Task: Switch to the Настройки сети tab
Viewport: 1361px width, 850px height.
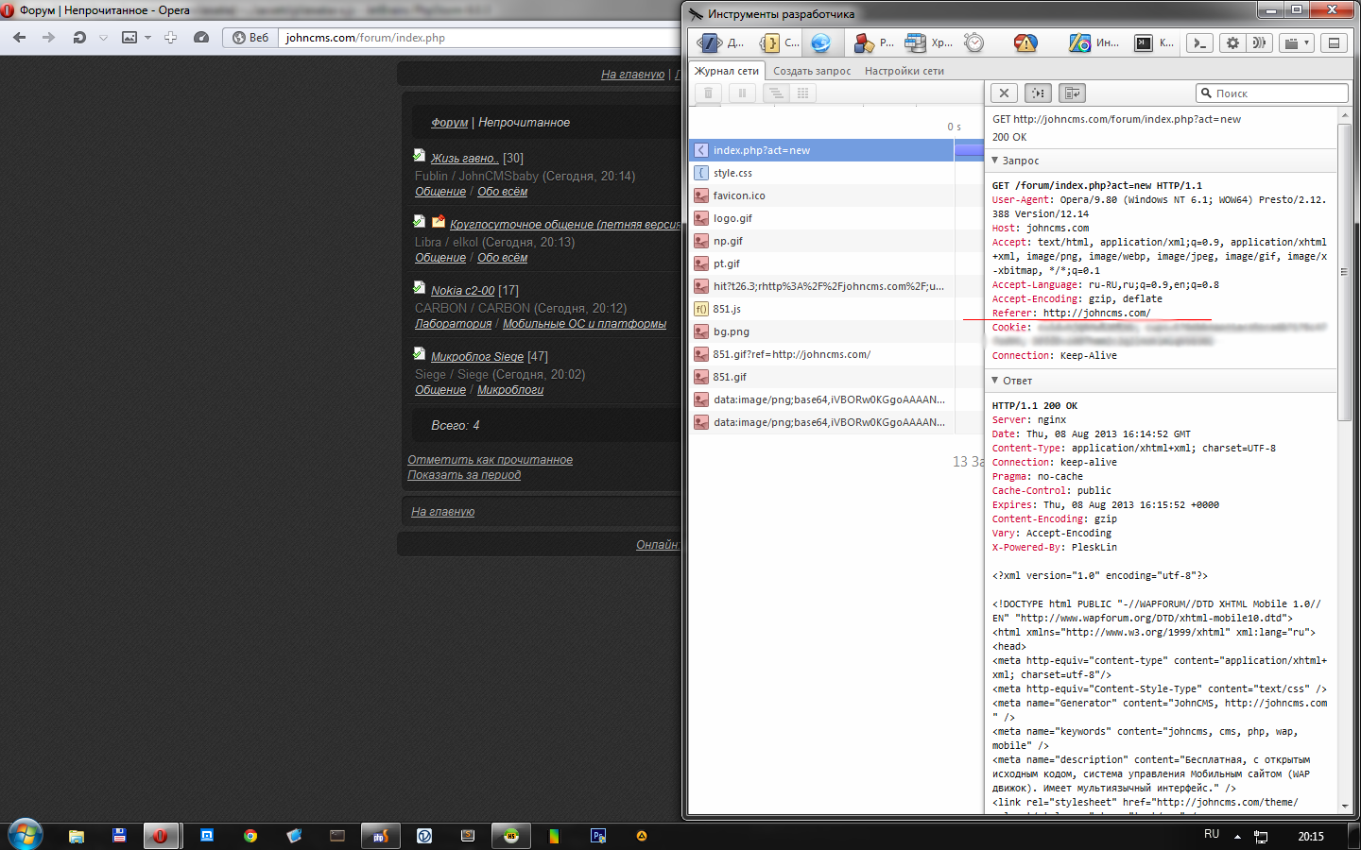Action: click(x=904, y=71)
